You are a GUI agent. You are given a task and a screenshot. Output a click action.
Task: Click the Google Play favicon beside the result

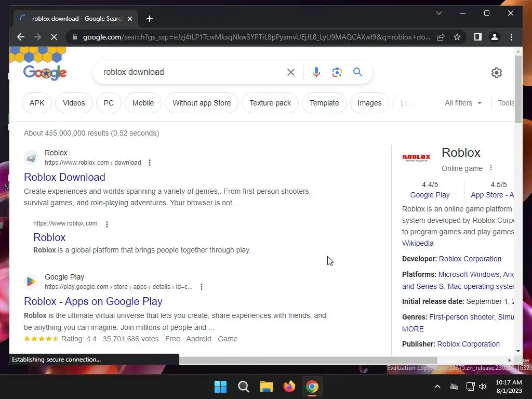click(x=31, y=282)
